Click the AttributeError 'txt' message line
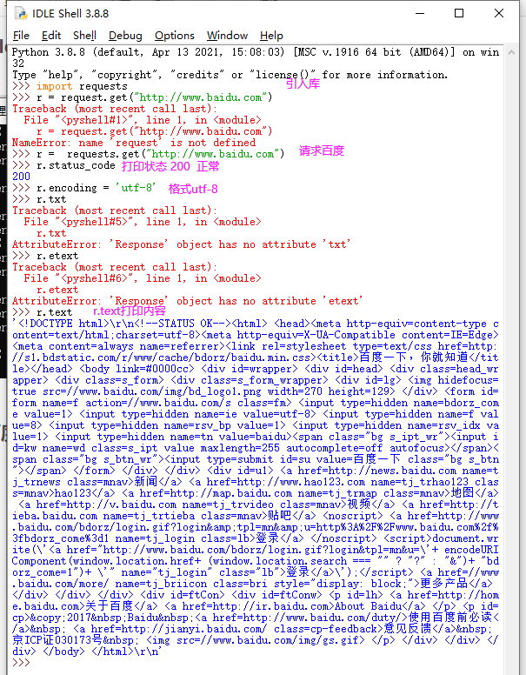The image size is (526, 675). click(181, 244)
